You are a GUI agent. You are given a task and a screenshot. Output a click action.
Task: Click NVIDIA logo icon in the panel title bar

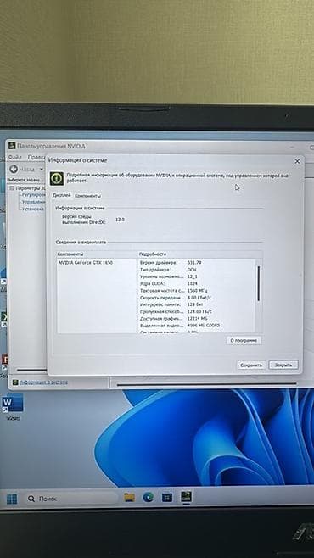pyautogui.click(x=12, y=146)
